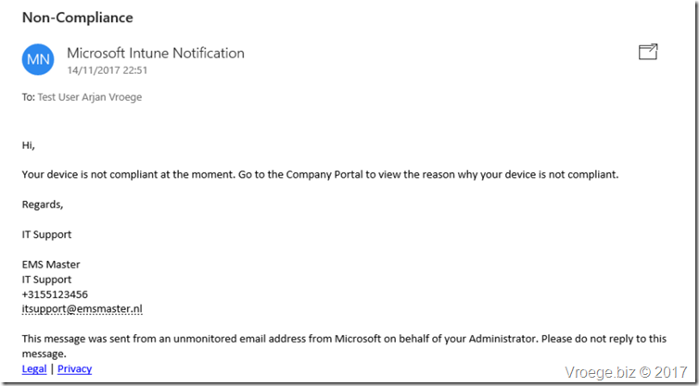
Task: Click itsupport@emsmaster.nl email address
Action: pyautogui.click(x=82, y=309)
